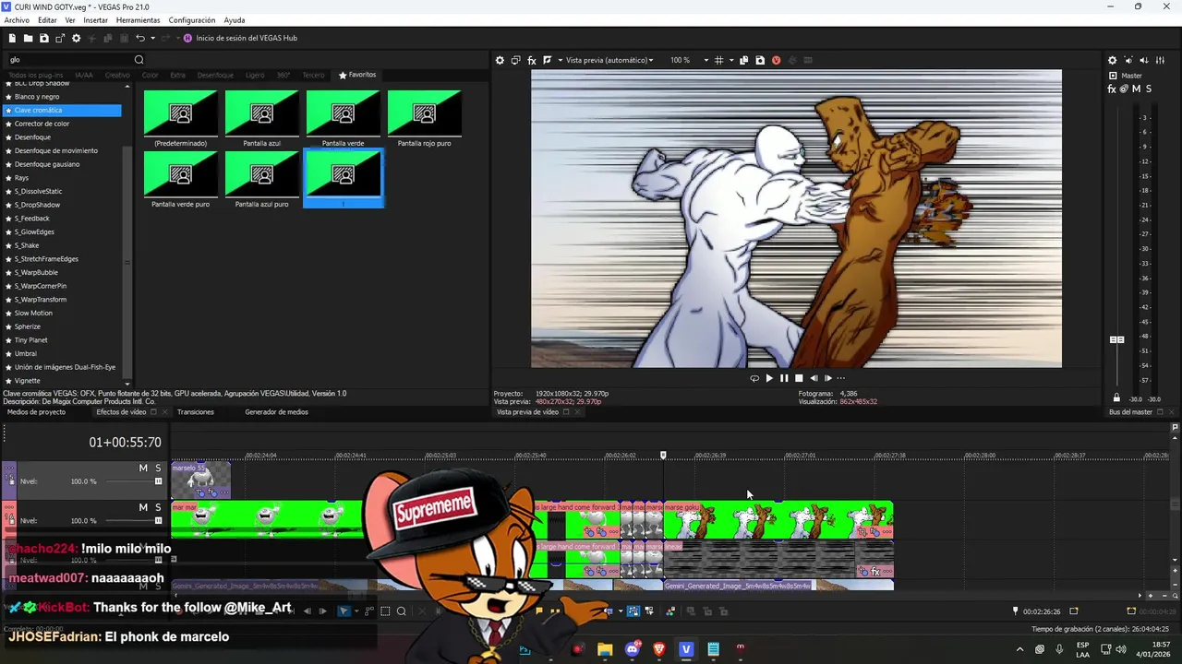Open master bus properties gear icon

pos(1112,60)
